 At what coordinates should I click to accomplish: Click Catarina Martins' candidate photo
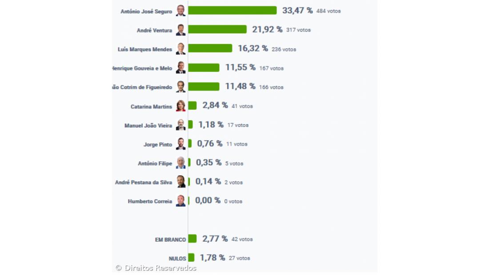click(180, 106)
